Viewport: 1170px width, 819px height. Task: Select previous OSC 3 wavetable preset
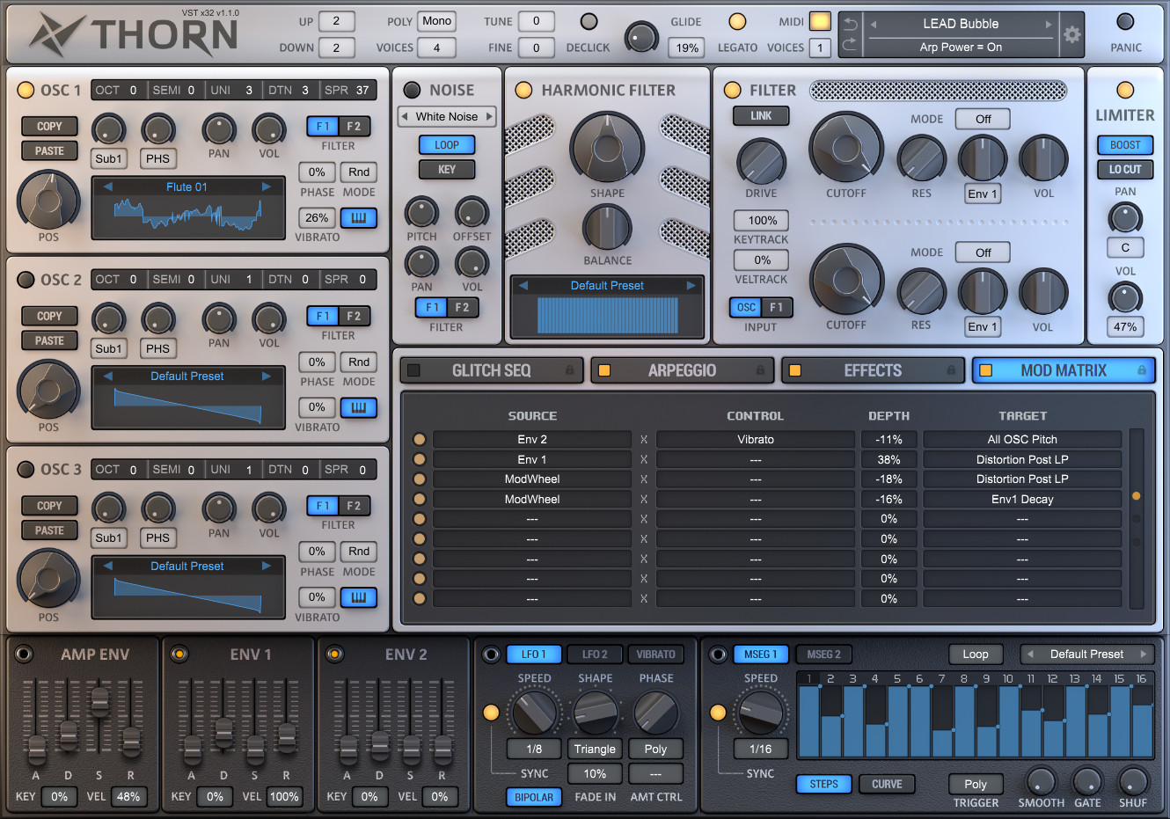pos(108,567)
